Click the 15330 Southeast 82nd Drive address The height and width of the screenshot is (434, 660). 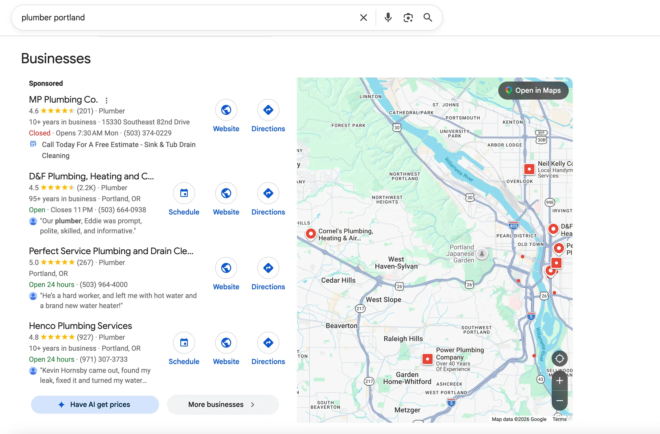[146, 122]
